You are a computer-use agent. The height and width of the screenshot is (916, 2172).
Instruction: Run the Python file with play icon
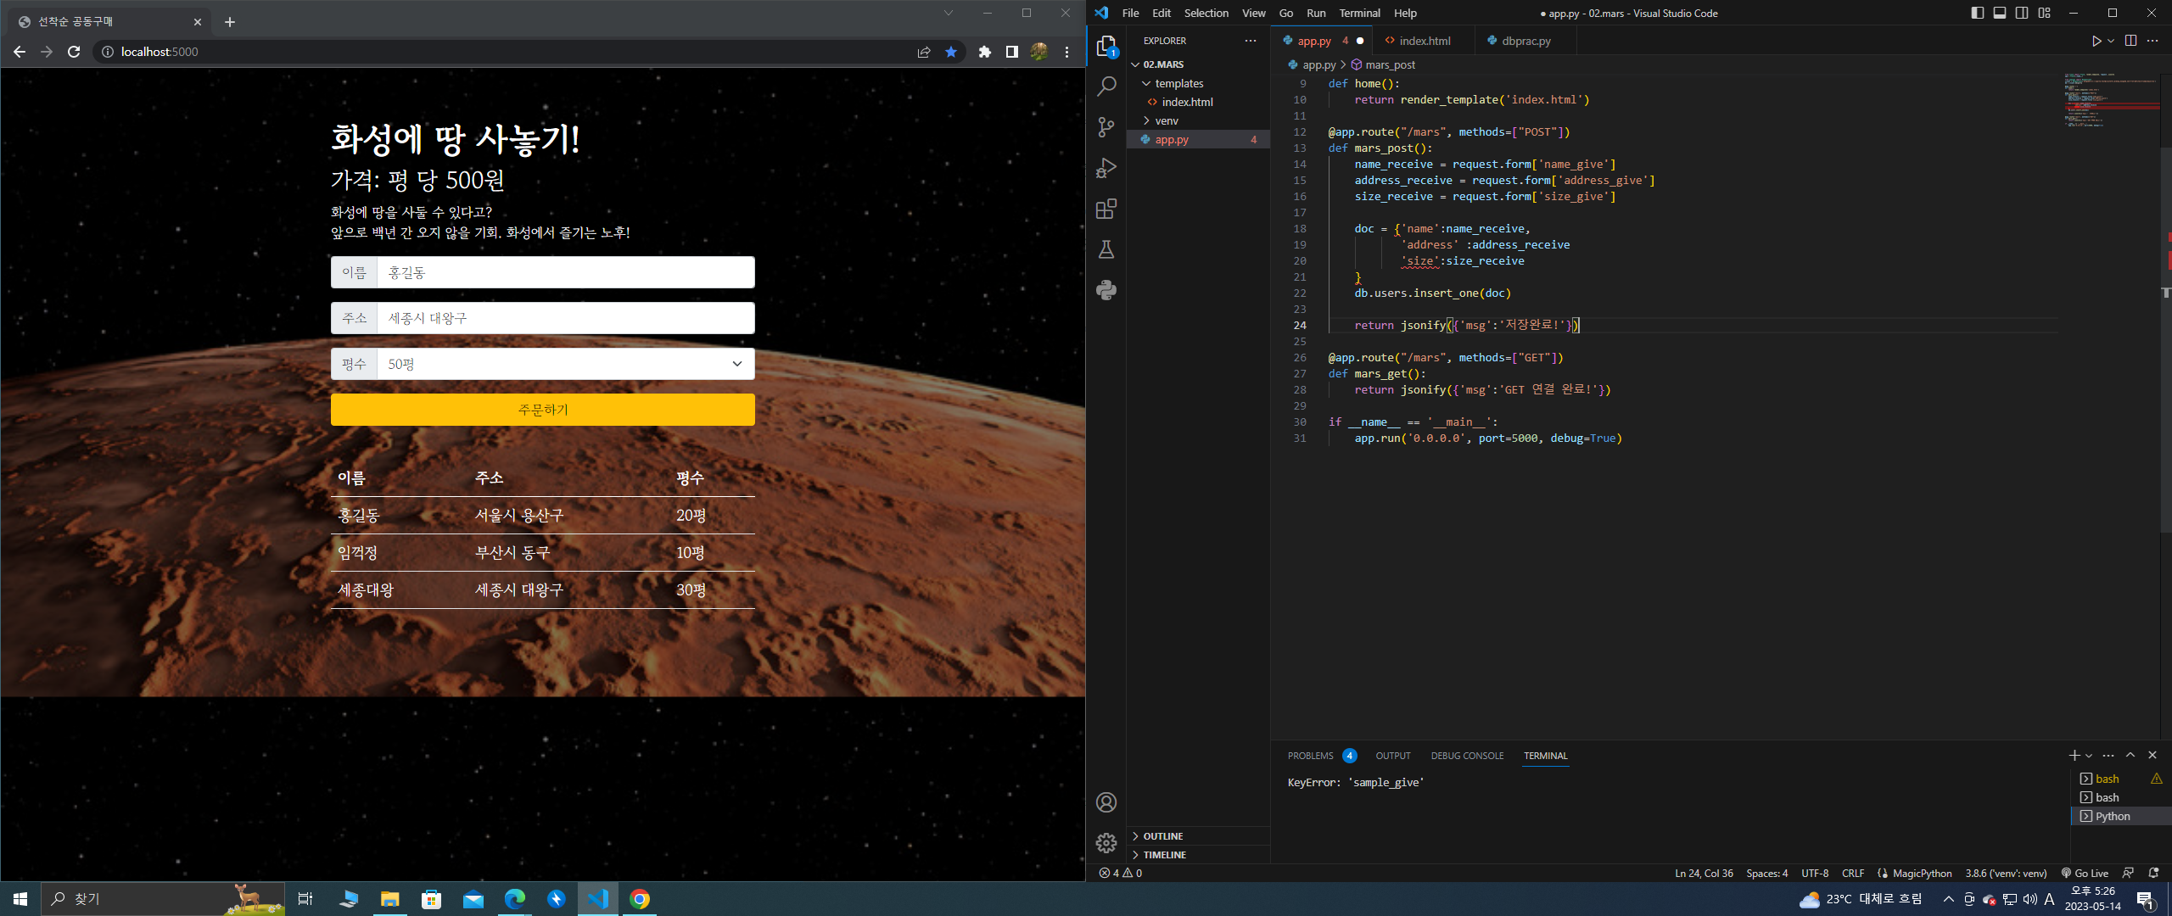2096,41
